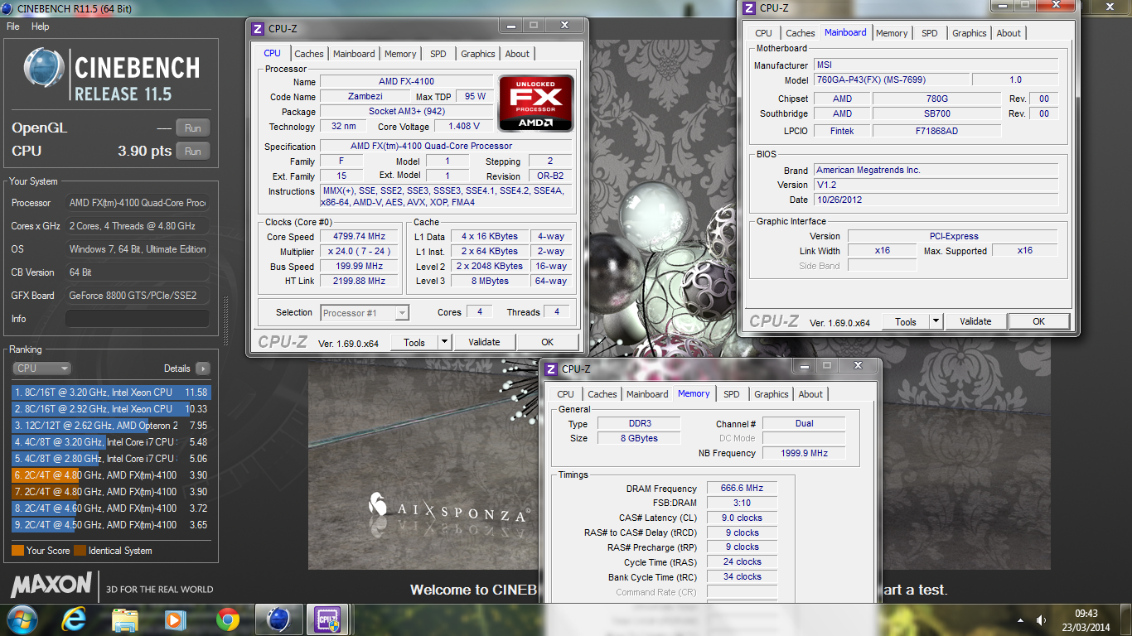Screen dimensions: 1132x636
Task: Run the OpenGL benchmark
Action: pyautogui.click(x=193, y=128)
